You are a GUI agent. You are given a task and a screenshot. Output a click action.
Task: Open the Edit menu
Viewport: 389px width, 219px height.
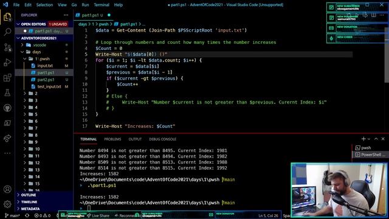point(28,5)
